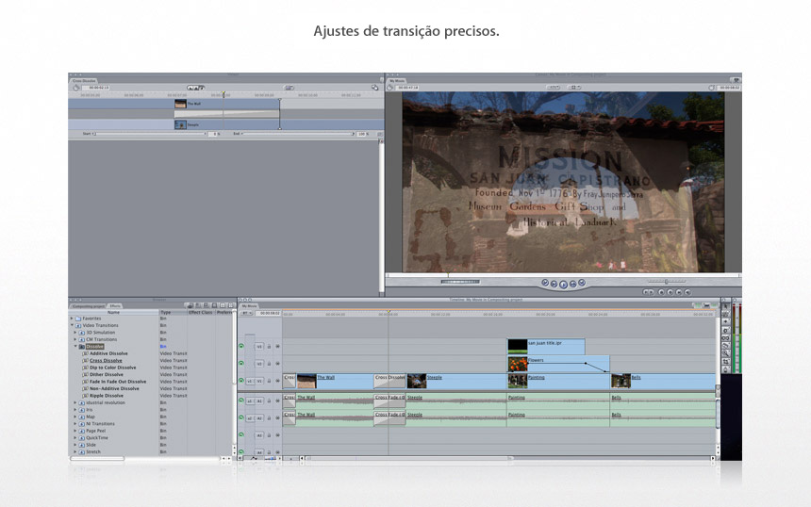Click the Cross Dissolve transition icon on V1
The height and width of the screenshot is (507, 811).
389,381
